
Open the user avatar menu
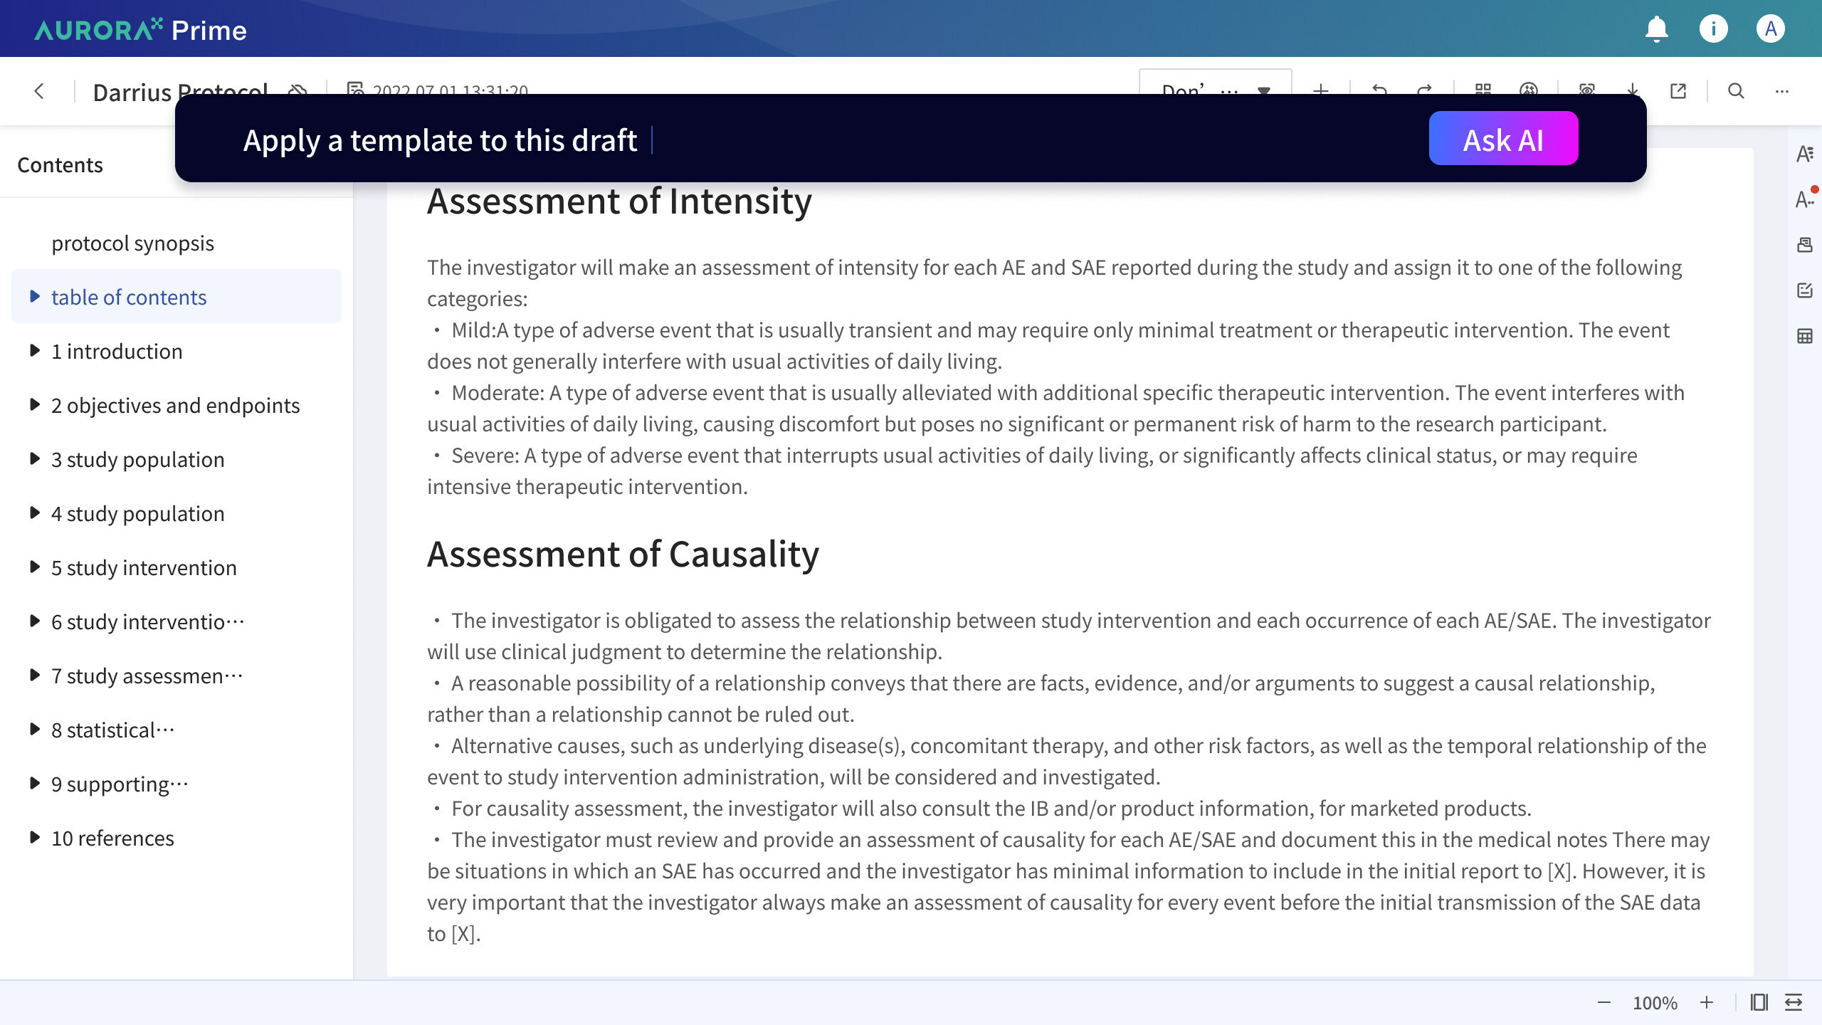[x=1770, y=29]
